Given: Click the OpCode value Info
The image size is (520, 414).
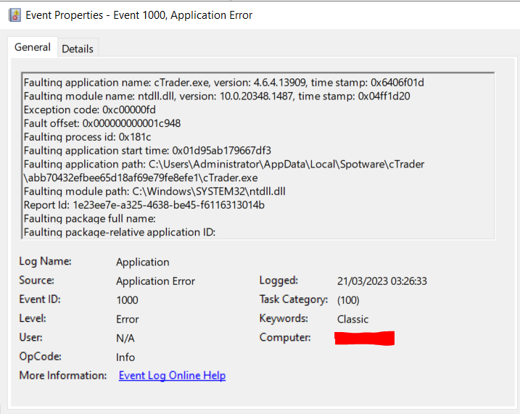Looking at the screenshot, I should [125, 357].
